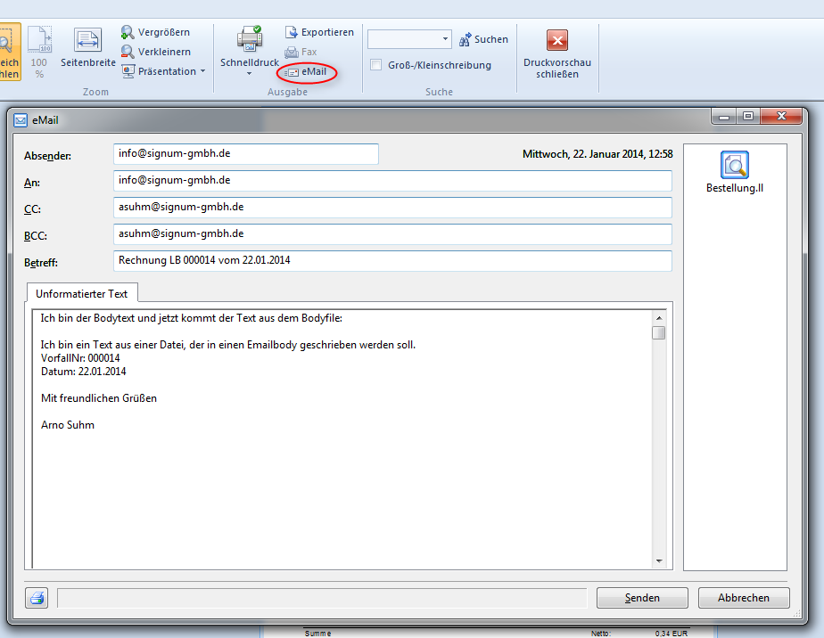Click the Vergrößern magnifier icon
Image resolution: width=824 pixels, height=638 pixels.
click(x=128, y=32)
